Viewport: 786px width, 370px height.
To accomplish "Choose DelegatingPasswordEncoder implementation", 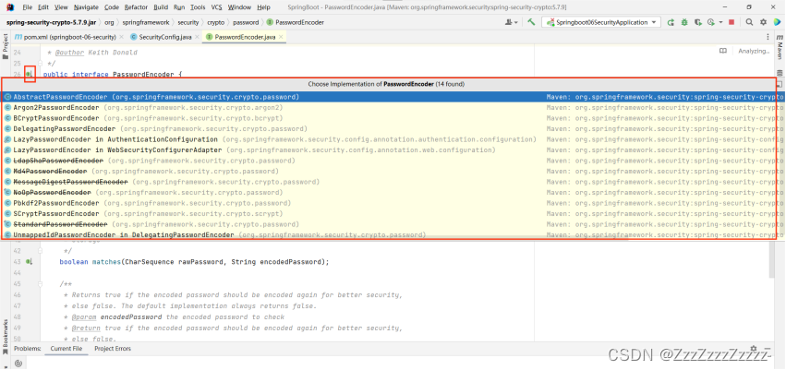I will coord(393,128).
